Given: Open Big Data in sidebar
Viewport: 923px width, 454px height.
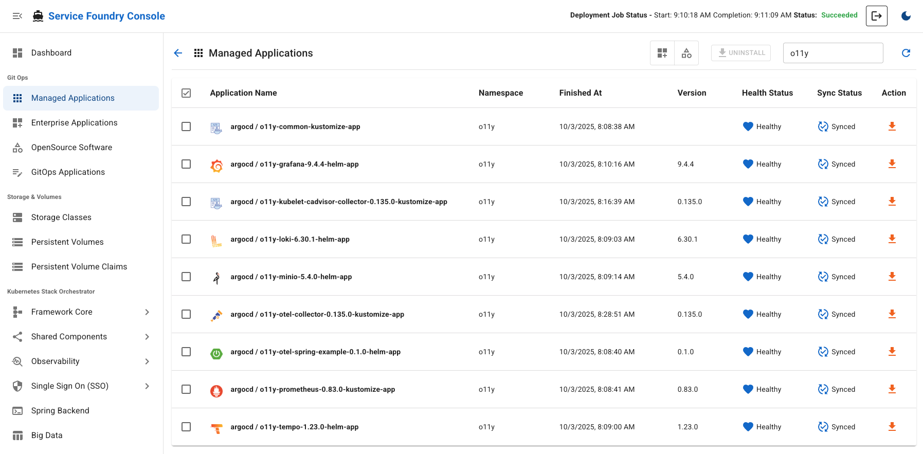Looking at the screenshot, I should pyautogui.click(x=81, y=435).
